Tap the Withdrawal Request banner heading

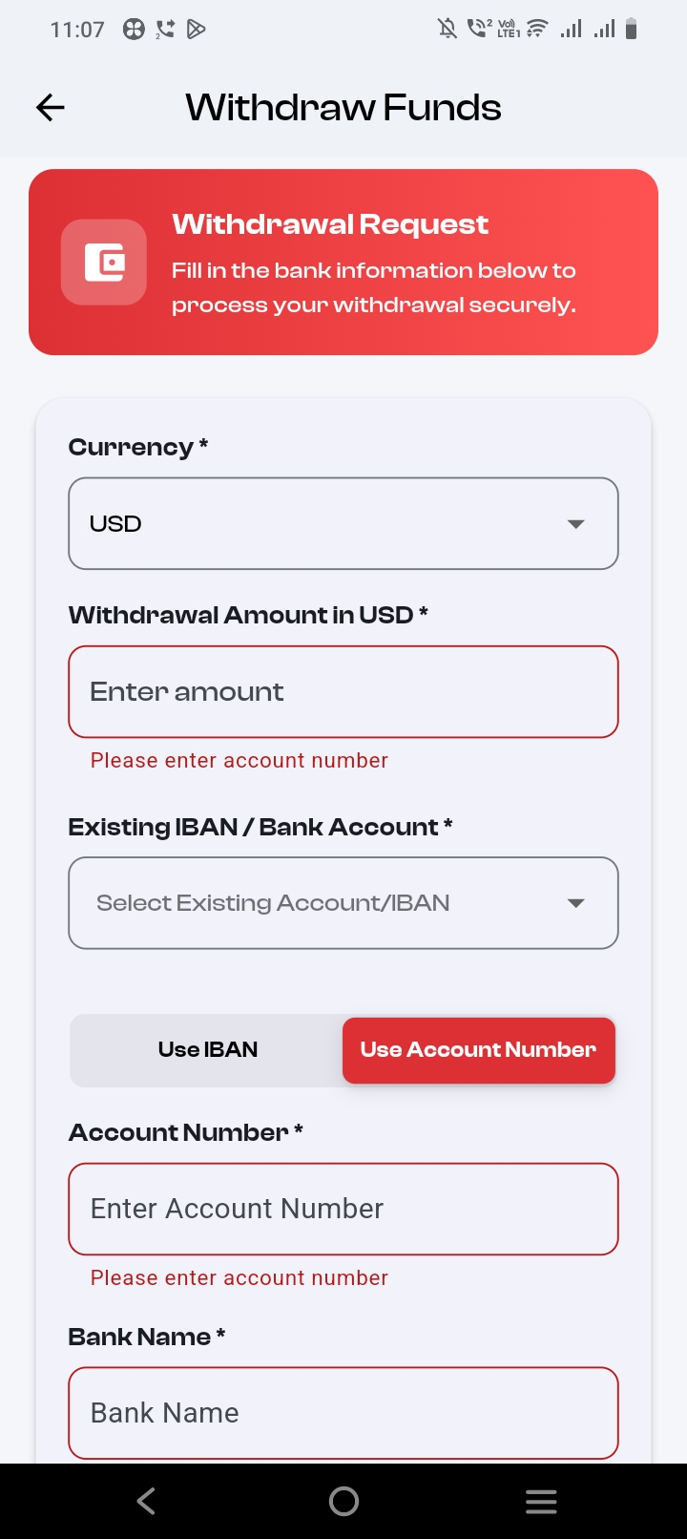(330, 224)
